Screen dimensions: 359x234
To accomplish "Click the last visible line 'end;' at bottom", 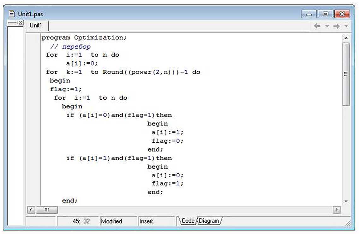I will (x=70, y=201).
